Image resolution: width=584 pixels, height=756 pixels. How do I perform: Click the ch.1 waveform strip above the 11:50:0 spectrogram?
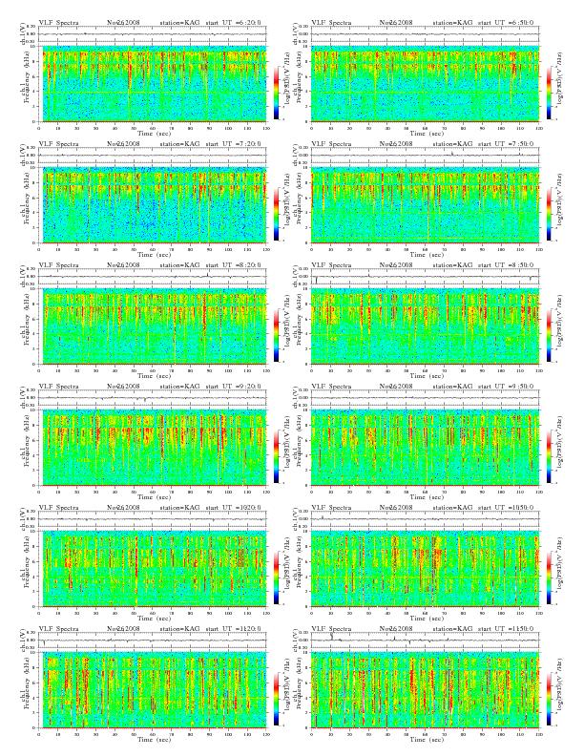(x=425, y=640)
